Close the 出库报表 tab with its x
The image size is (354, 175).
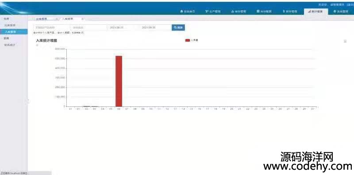point(57,19)
